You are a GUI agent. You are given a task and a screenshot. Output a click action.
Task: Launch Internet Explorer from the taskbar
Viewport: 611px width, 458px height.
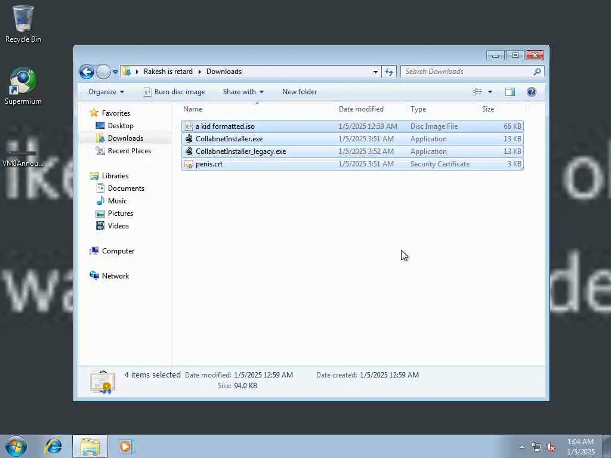click(53, 446)
